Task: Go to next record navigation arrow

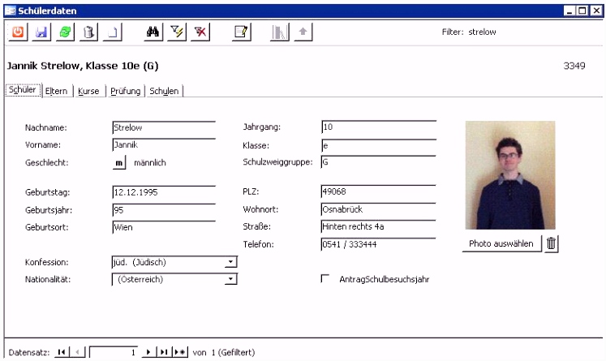Action: point(148,352)
